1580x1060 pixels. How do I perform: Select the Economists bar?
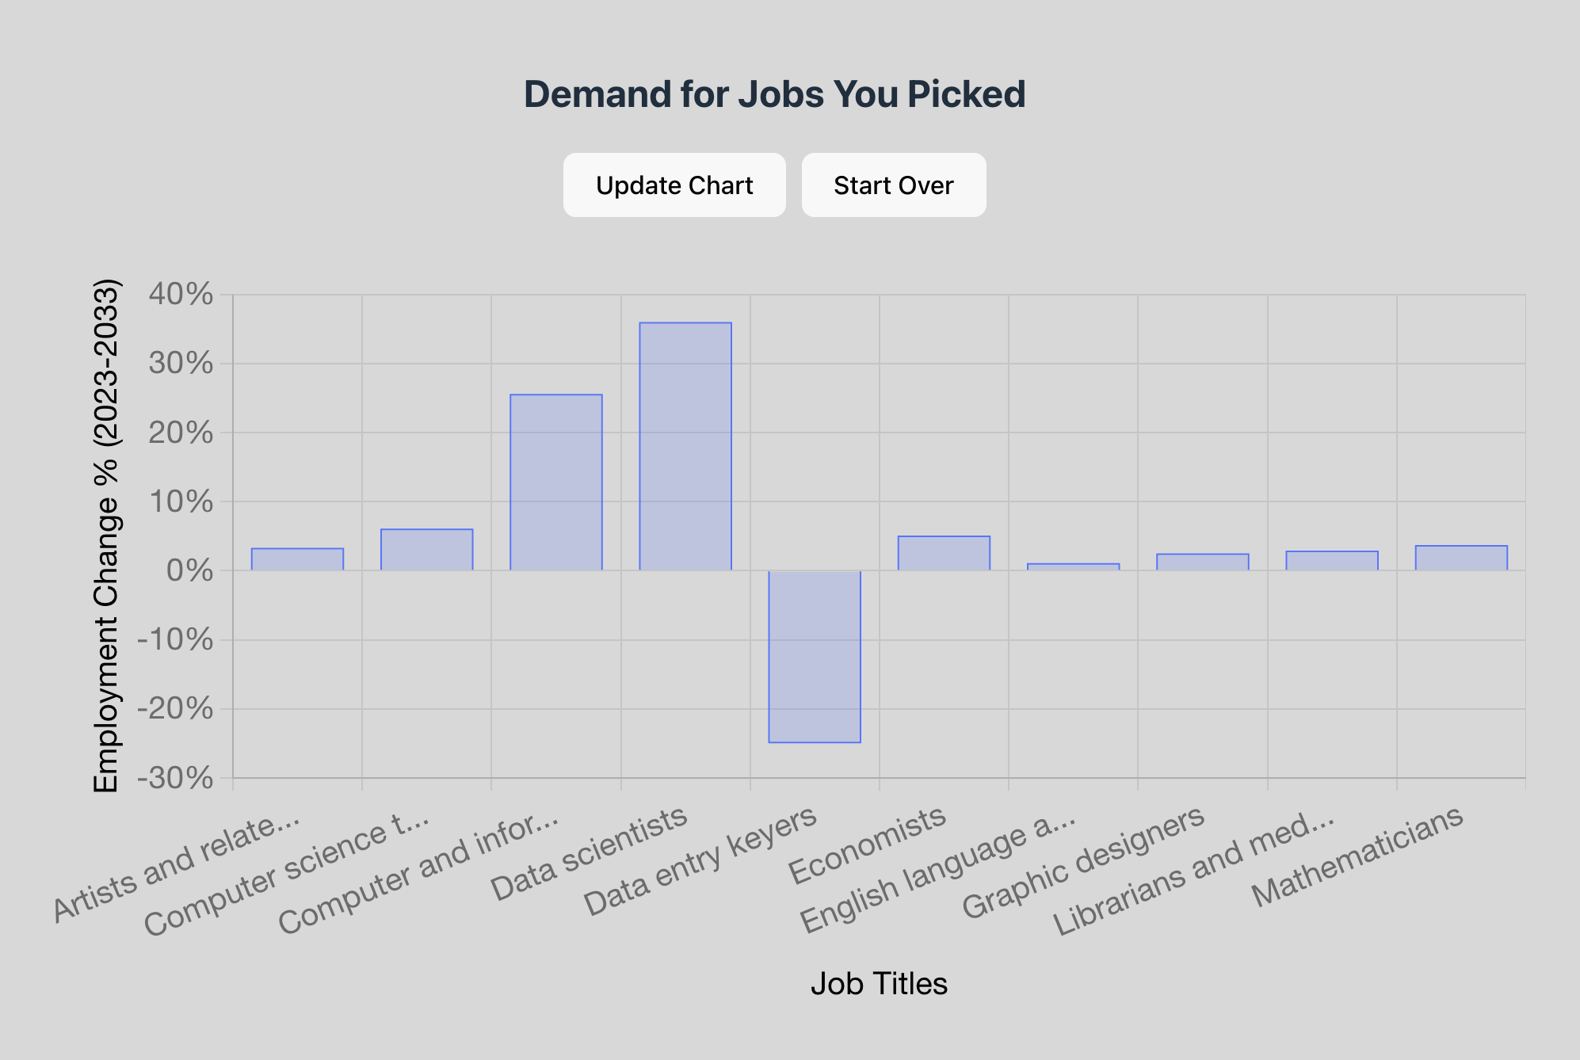[x=943, y=553]
